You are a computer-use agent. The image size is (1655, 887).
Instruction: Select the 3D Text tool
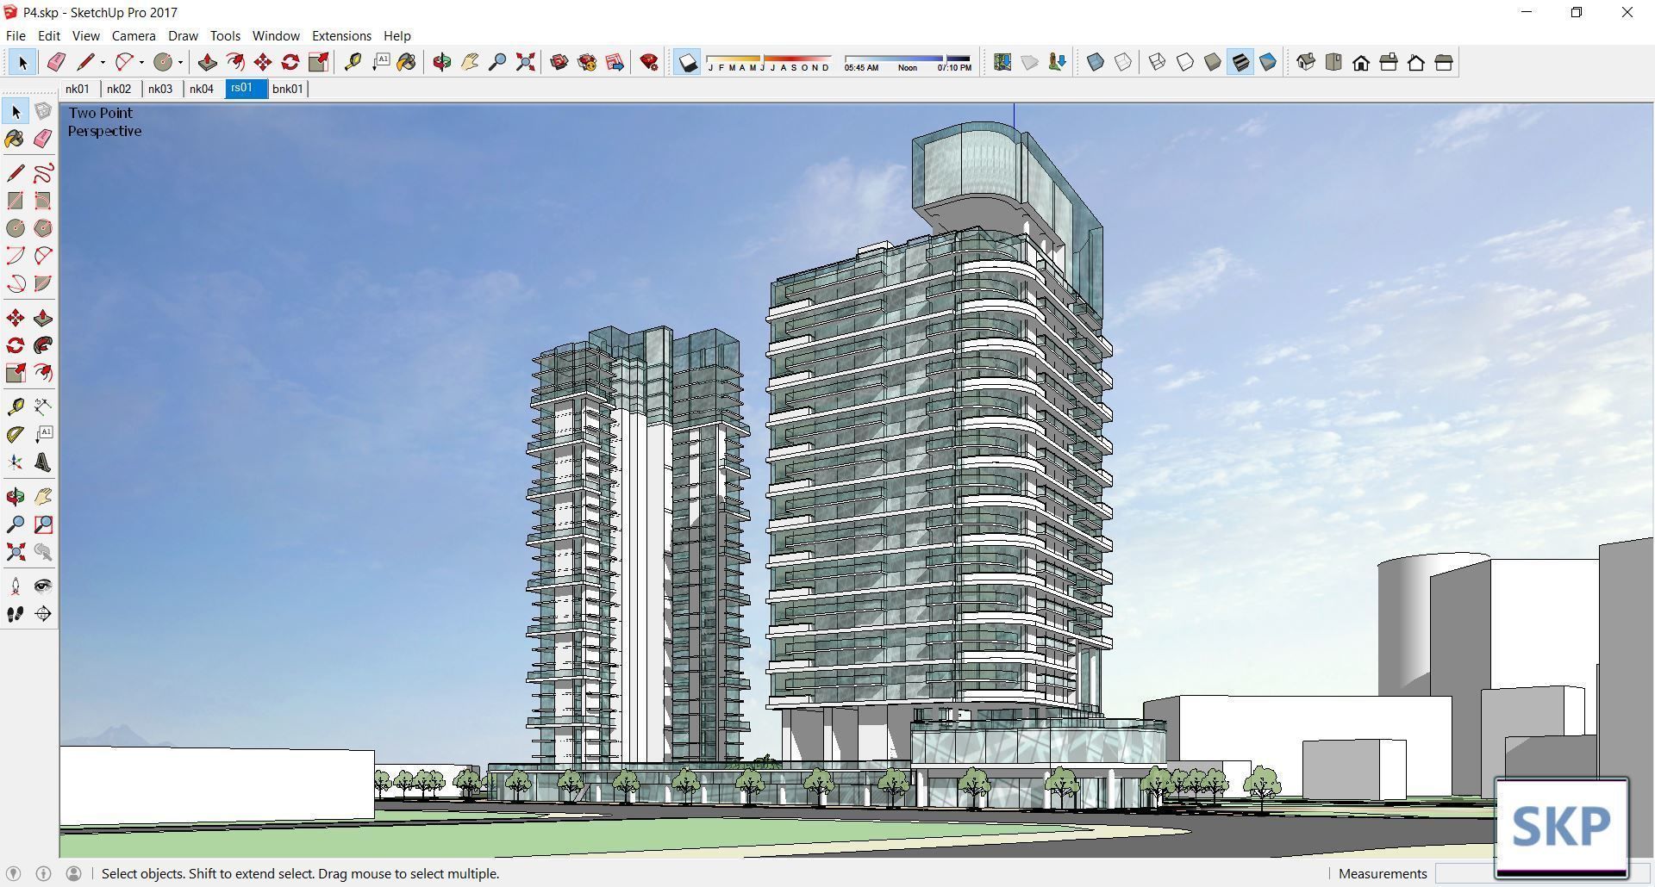pyautogui.click(x=43, y=462)
